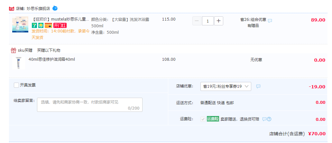The height and width of the screenshot is (143, 332).
Task: Click the green 运费险 label badge
Action: pyautogui.click(x=213, y=119)
